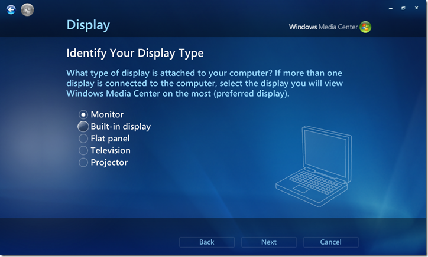Go to previous step with Back button
Screen dimensions: 428x257
207,242
